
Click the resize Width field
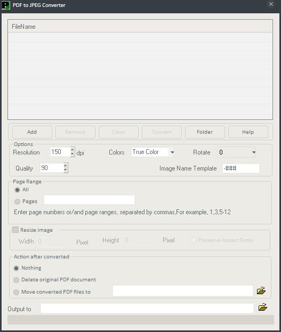click(x=54, y=241)
